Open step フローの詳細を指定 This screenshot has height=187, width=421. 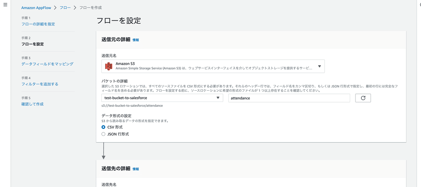pos(38,24)
